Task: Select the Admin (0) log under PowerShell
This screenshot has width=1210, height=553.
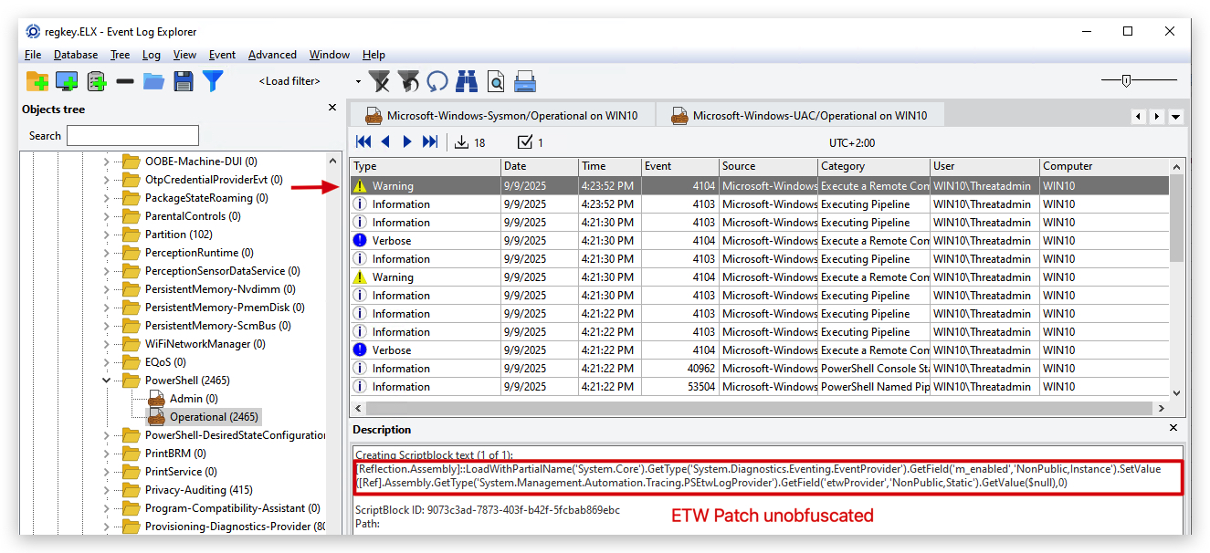Action: [x=194, y=399]
